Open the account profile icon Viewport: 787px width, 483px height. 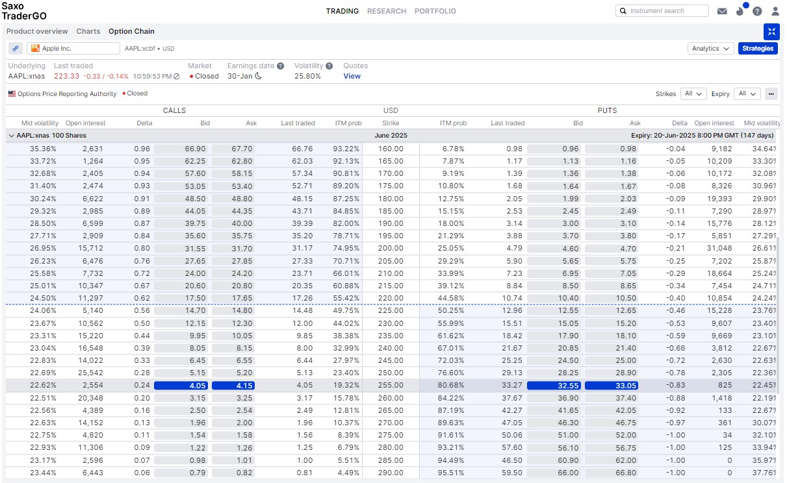[775, 11]
